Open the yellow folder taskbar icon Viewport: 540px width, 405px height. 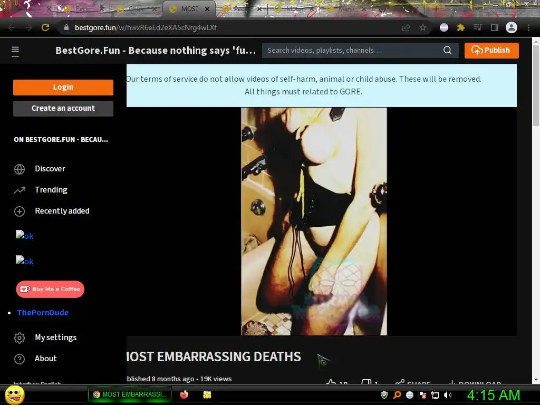point(207,394)
